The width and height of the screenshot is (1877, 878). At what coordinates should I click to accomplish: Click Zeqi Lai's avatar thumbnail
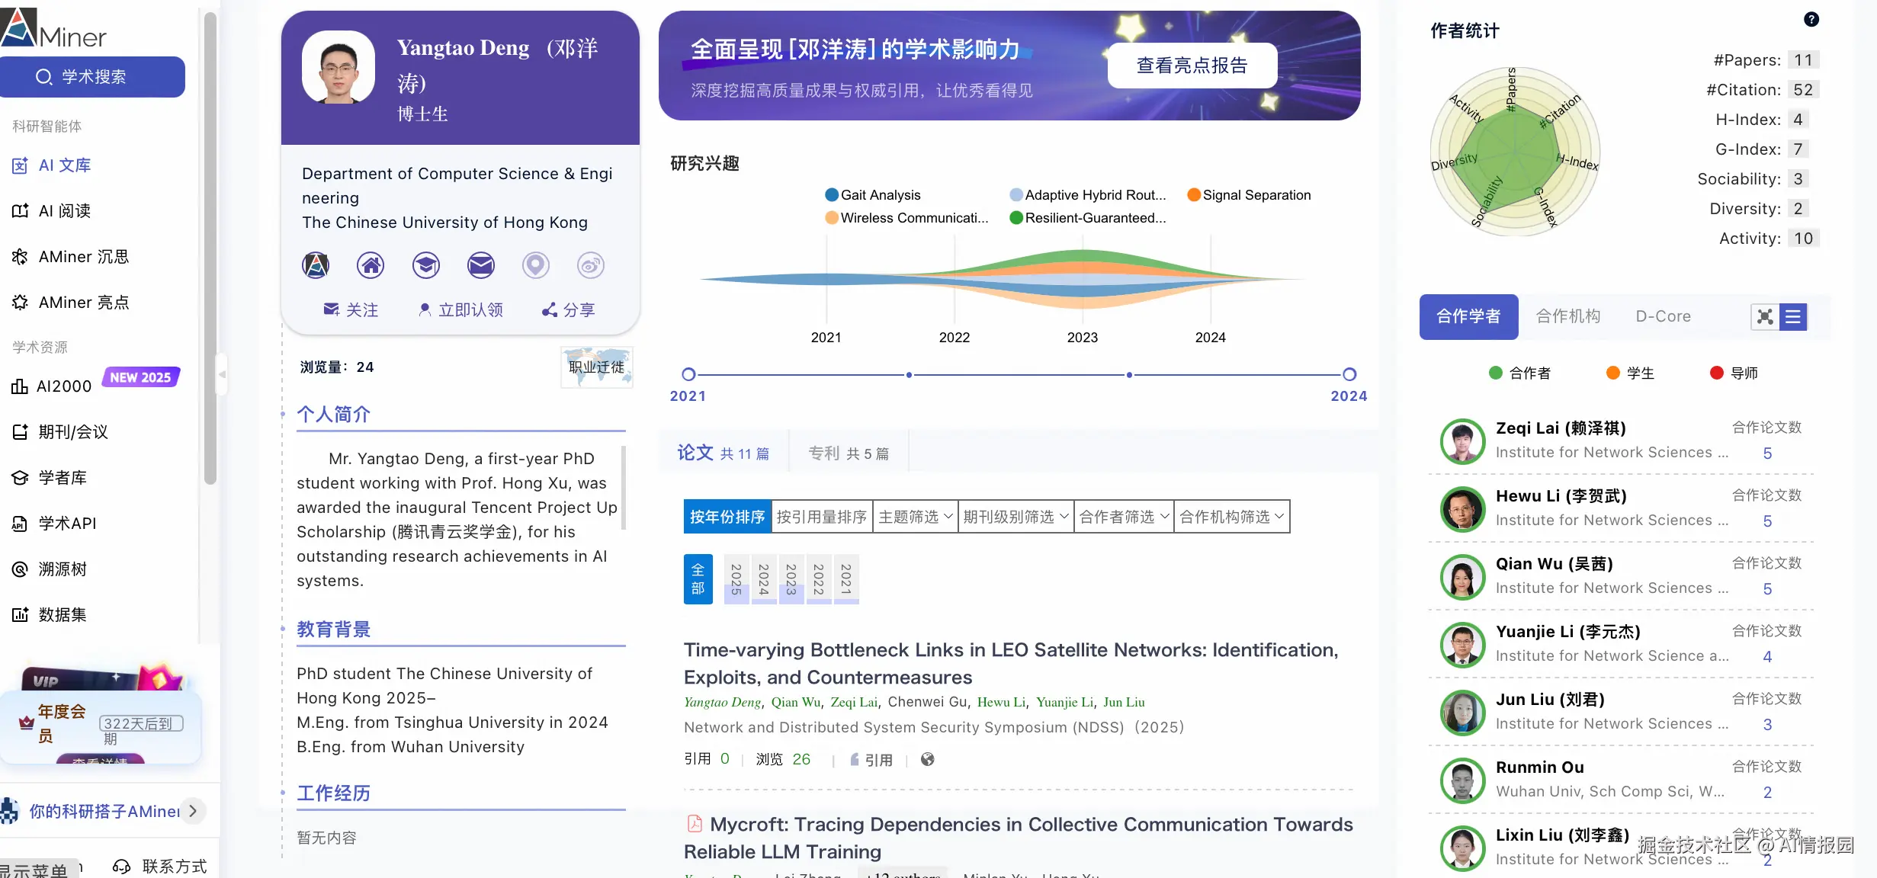point(1461,441)
